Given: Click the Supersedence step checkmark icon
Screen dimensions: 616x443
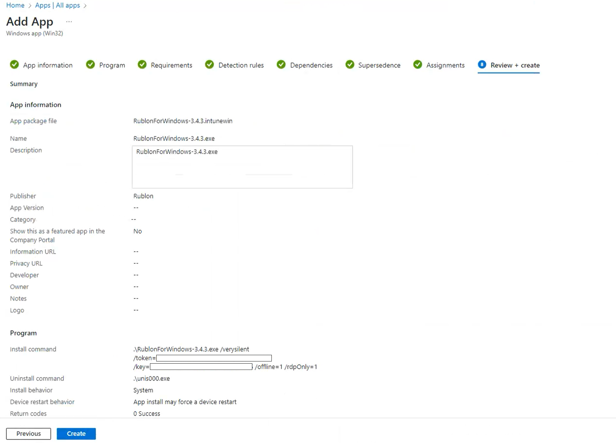Looking at the screenshot, I should 350,65.
